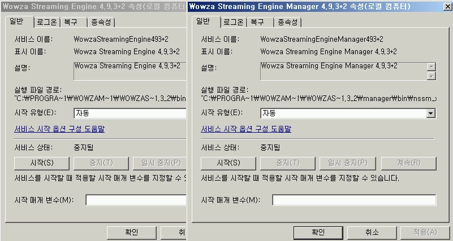This screenshot has height=241, width=453.
Task: Click service name WowzaStreamingEngineManager493+2
Action: [322, 39]
